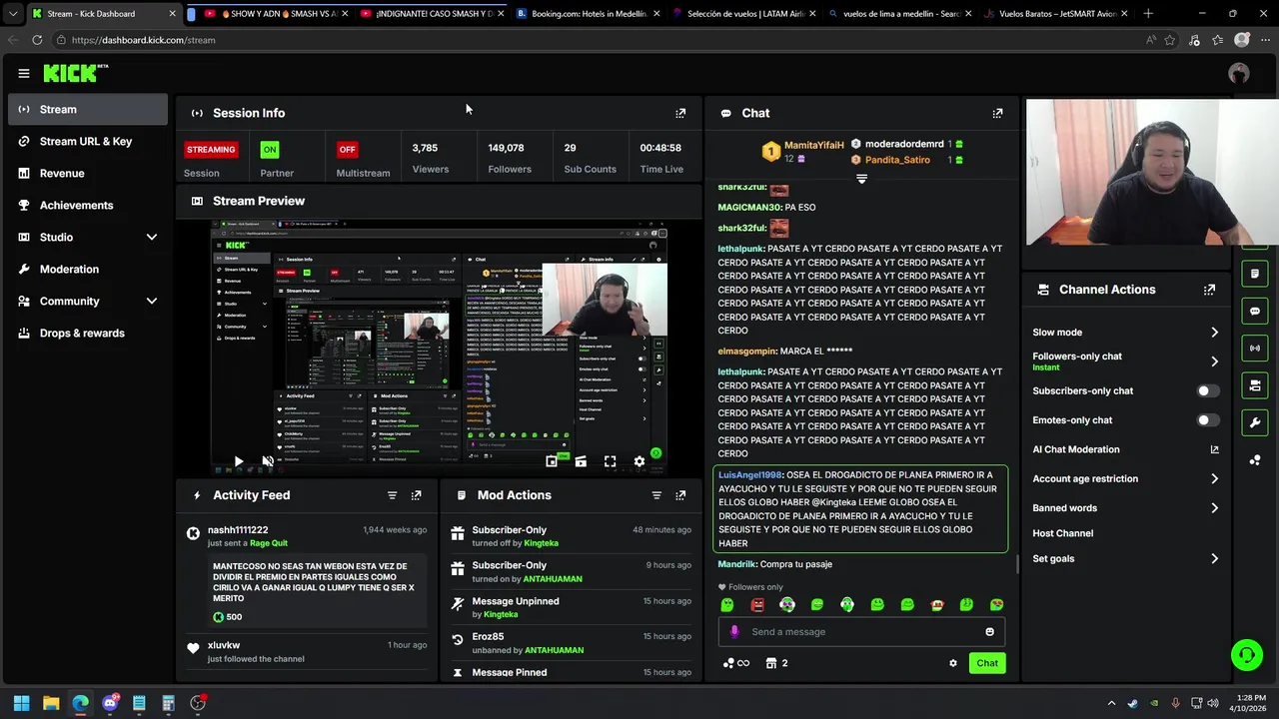Pop out the Activity Feed panel
1279x719 pixels.
point(417,495)
